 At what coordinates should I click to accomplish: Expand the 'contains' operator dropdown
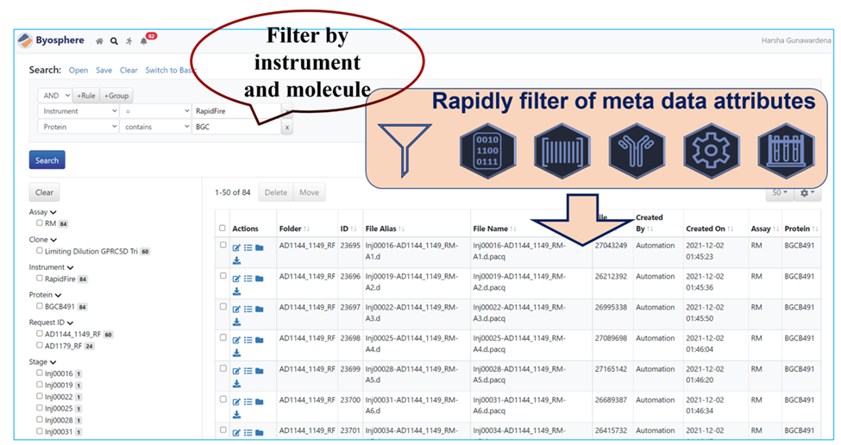click(x=155, y=127)
